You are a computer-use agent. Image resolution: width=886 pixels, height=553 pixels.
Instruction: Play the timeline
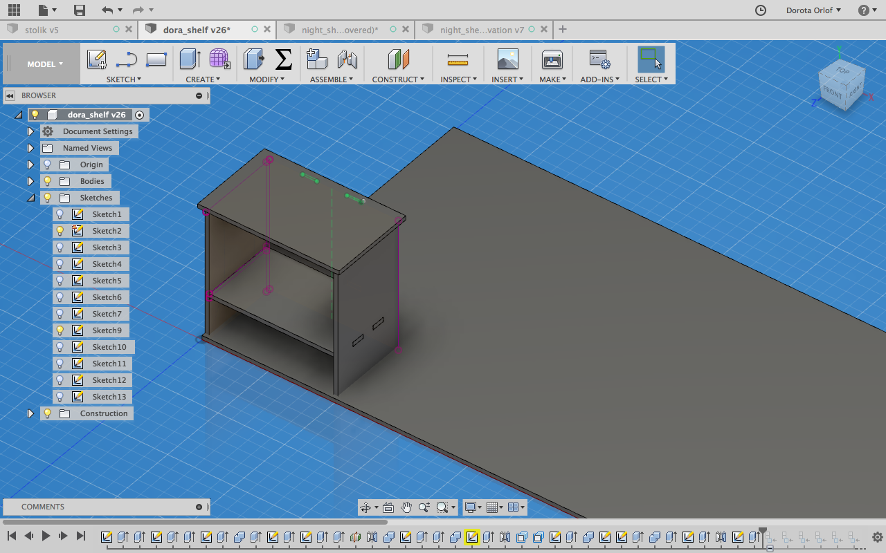[x=46, y=536]
